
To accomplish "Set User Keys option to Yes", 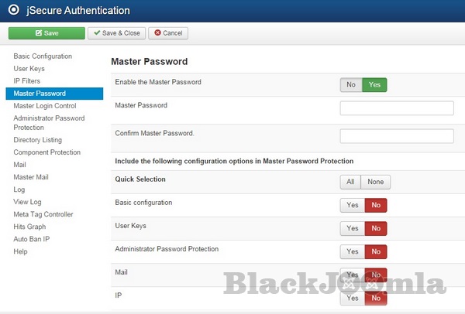I will click(x=352, y=229).
